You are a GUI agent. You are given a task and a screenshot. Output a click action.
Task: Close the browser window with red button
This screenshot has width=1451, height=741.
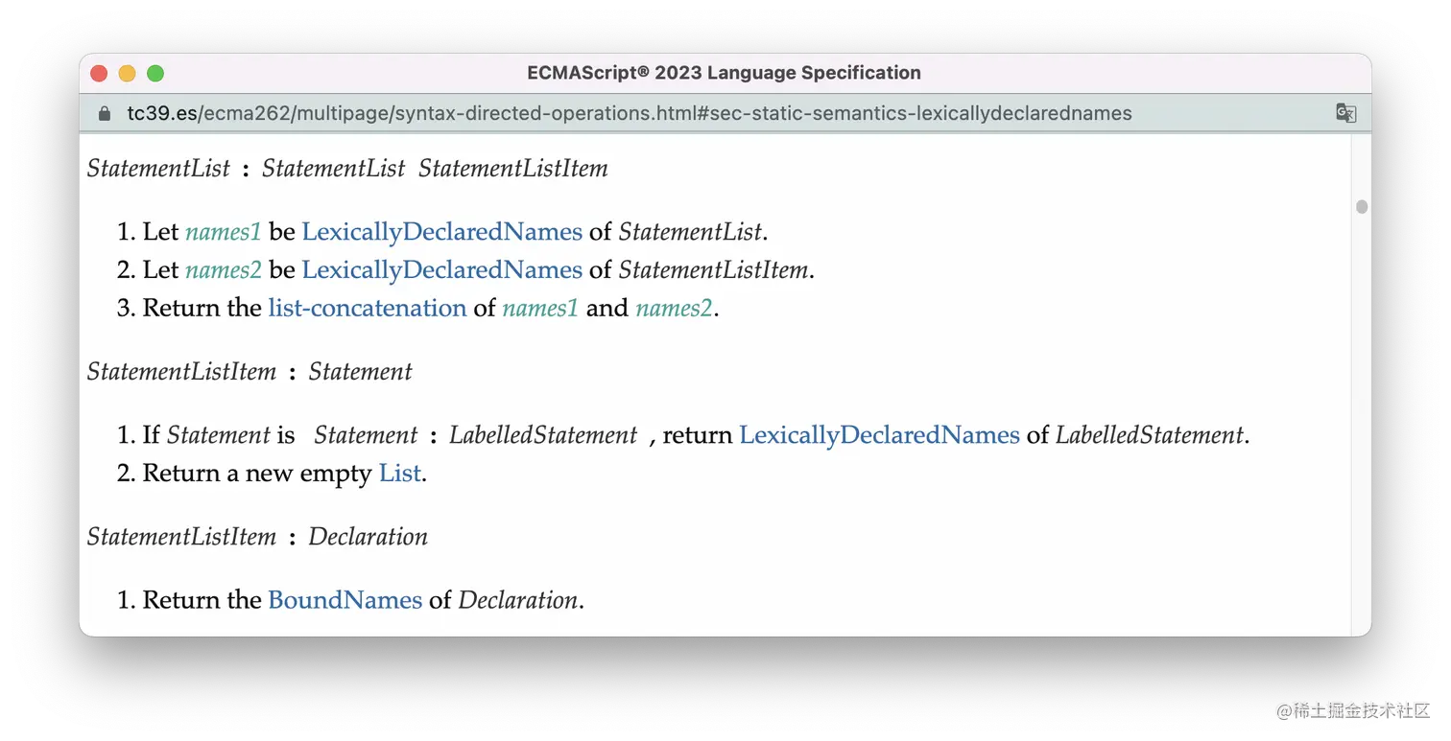point(99,74)
